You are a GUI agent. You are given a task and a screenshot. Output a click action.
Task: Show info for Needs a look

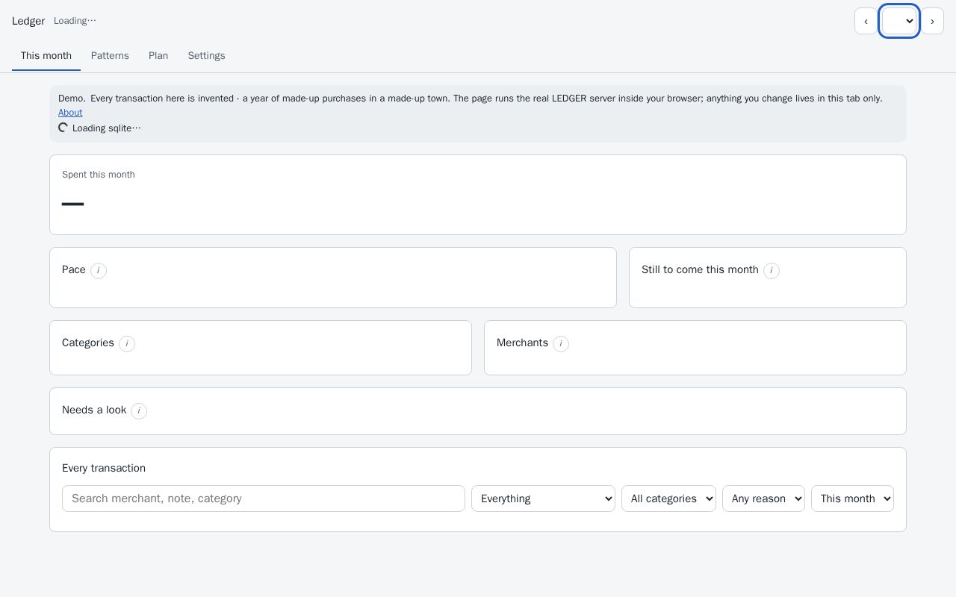pyautogui.click(x=139, y=411)
